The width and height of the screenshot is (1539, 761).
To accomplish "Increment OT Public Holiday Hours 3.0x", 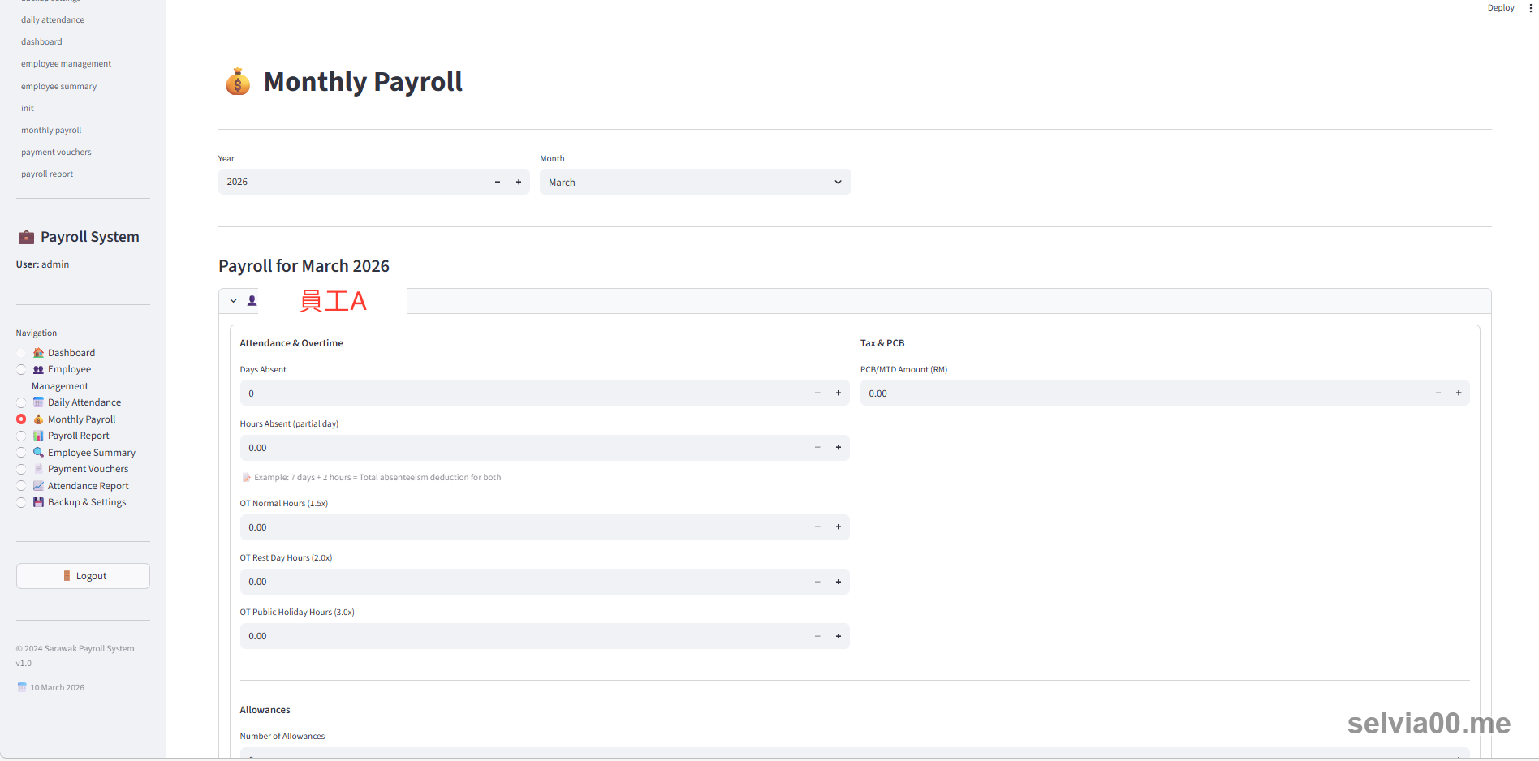I will coord(838,636).
